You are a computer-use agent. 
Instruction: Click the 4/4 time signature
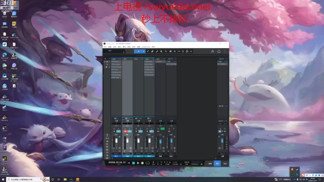[175, 162]
